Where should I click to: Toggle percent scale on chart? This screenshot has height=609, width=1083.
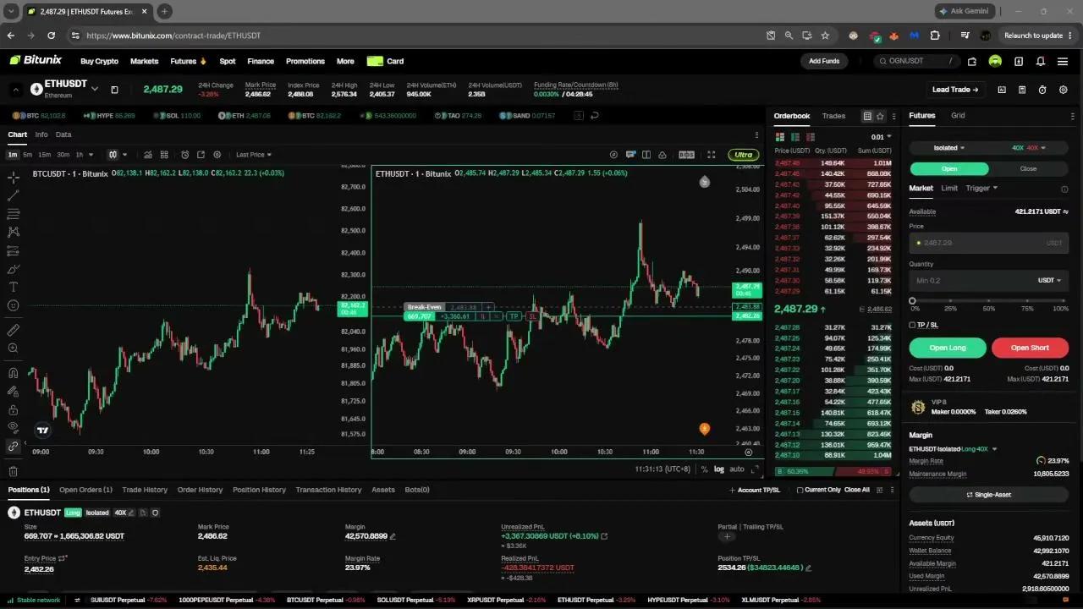pos(704,469)
